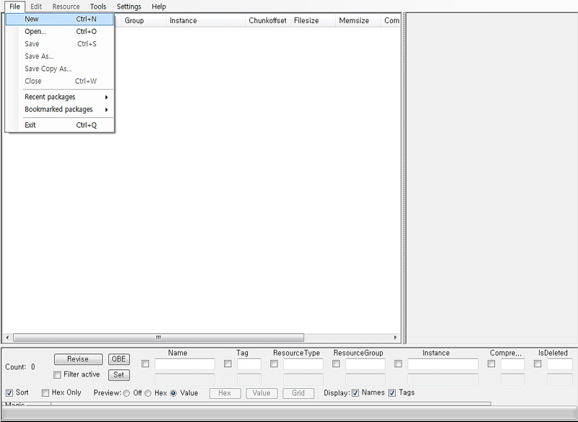Image resolution: width=578 pixels, height=422 pixels.
Task: Focus the ResourceGroup filter input field
Action: click(366, 364)
